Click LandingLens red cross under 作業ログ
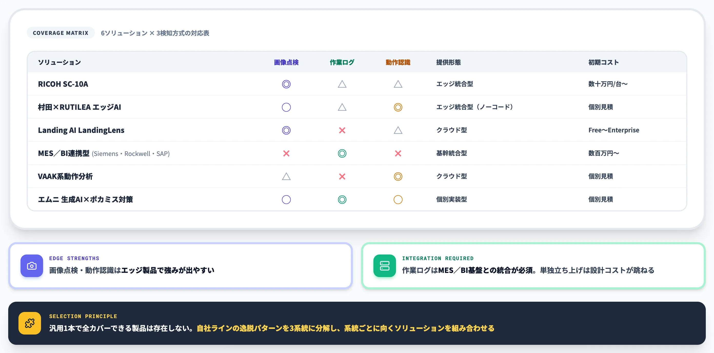 [x=342, y=130]
